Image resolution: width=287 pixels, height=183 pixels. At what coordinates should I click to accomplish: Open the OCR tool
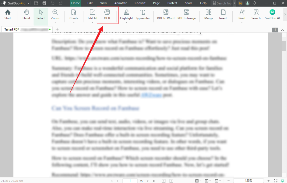(x=107, y=15)
